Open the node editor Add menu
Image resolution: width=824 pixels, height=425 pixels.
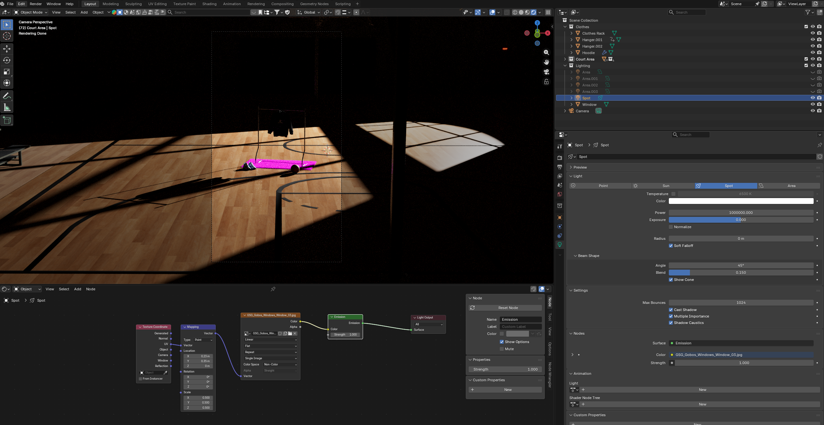click(77, 289)
